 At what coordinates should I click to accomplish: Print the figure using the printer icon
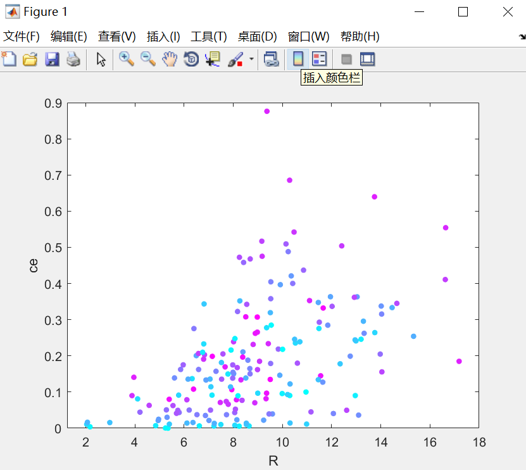[73, 59]
